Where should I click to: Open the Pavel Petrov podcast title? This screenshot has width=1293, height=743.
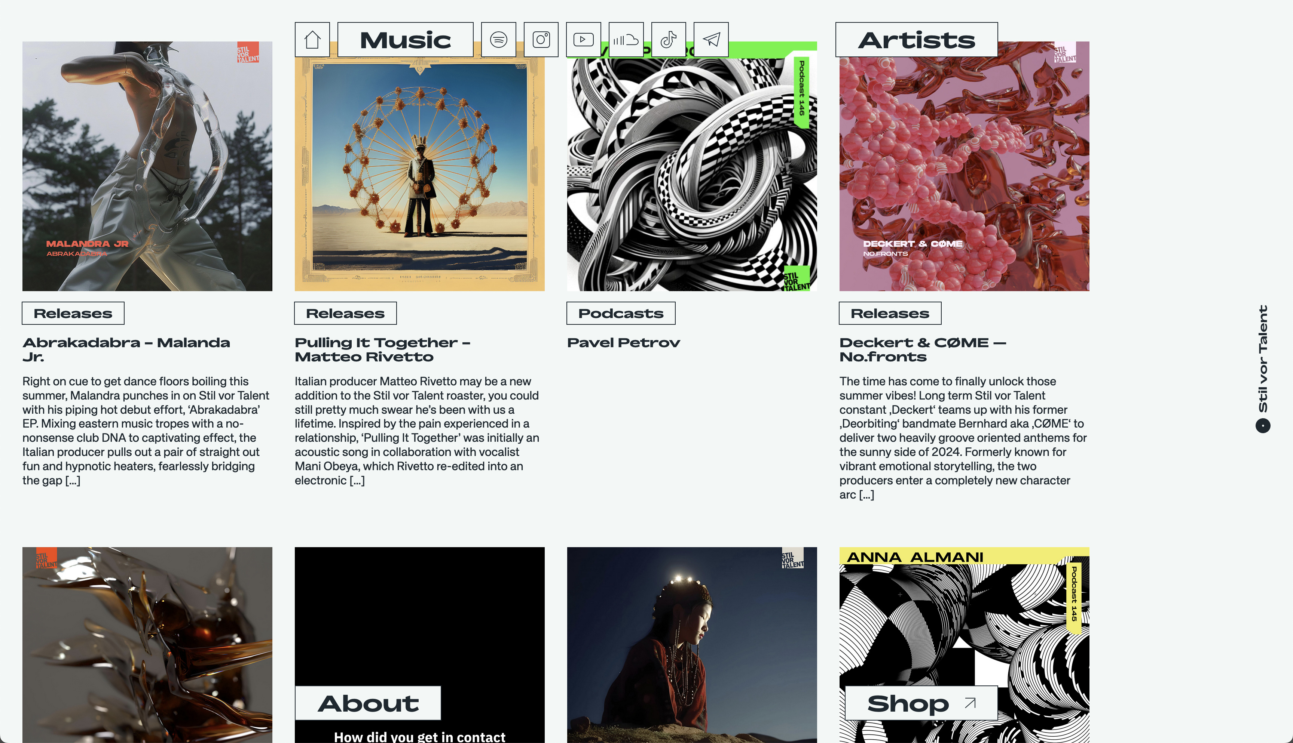tap(624, 342)
